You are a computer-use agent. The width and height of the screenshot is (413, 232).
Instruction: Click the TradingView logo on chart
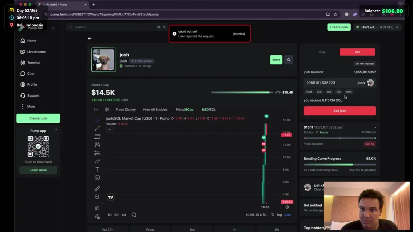111,197
